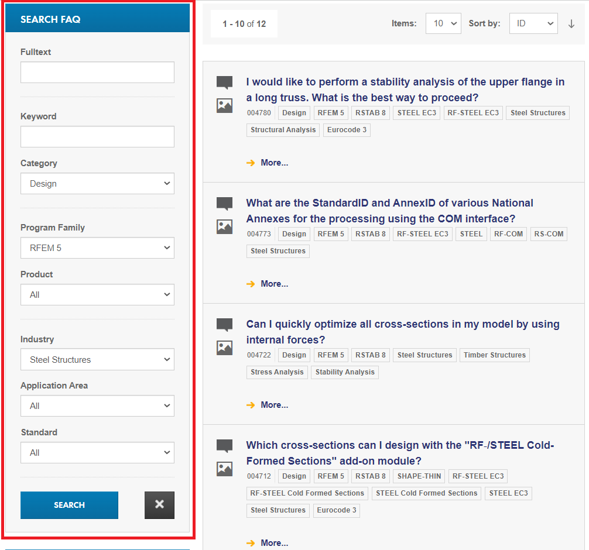Open the Sort by dropdown set to ID
This screenshot has width=589, height=550.
[x=533, y=23]
